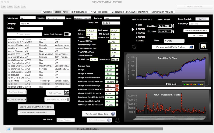214x133 pixels.
Task: Click the Previous Close up arrow icon
Action: [117, 66]
